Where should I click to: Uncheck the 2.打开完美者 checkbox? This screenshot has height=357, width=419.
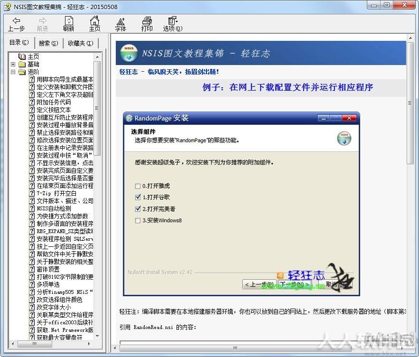(138, 209)
